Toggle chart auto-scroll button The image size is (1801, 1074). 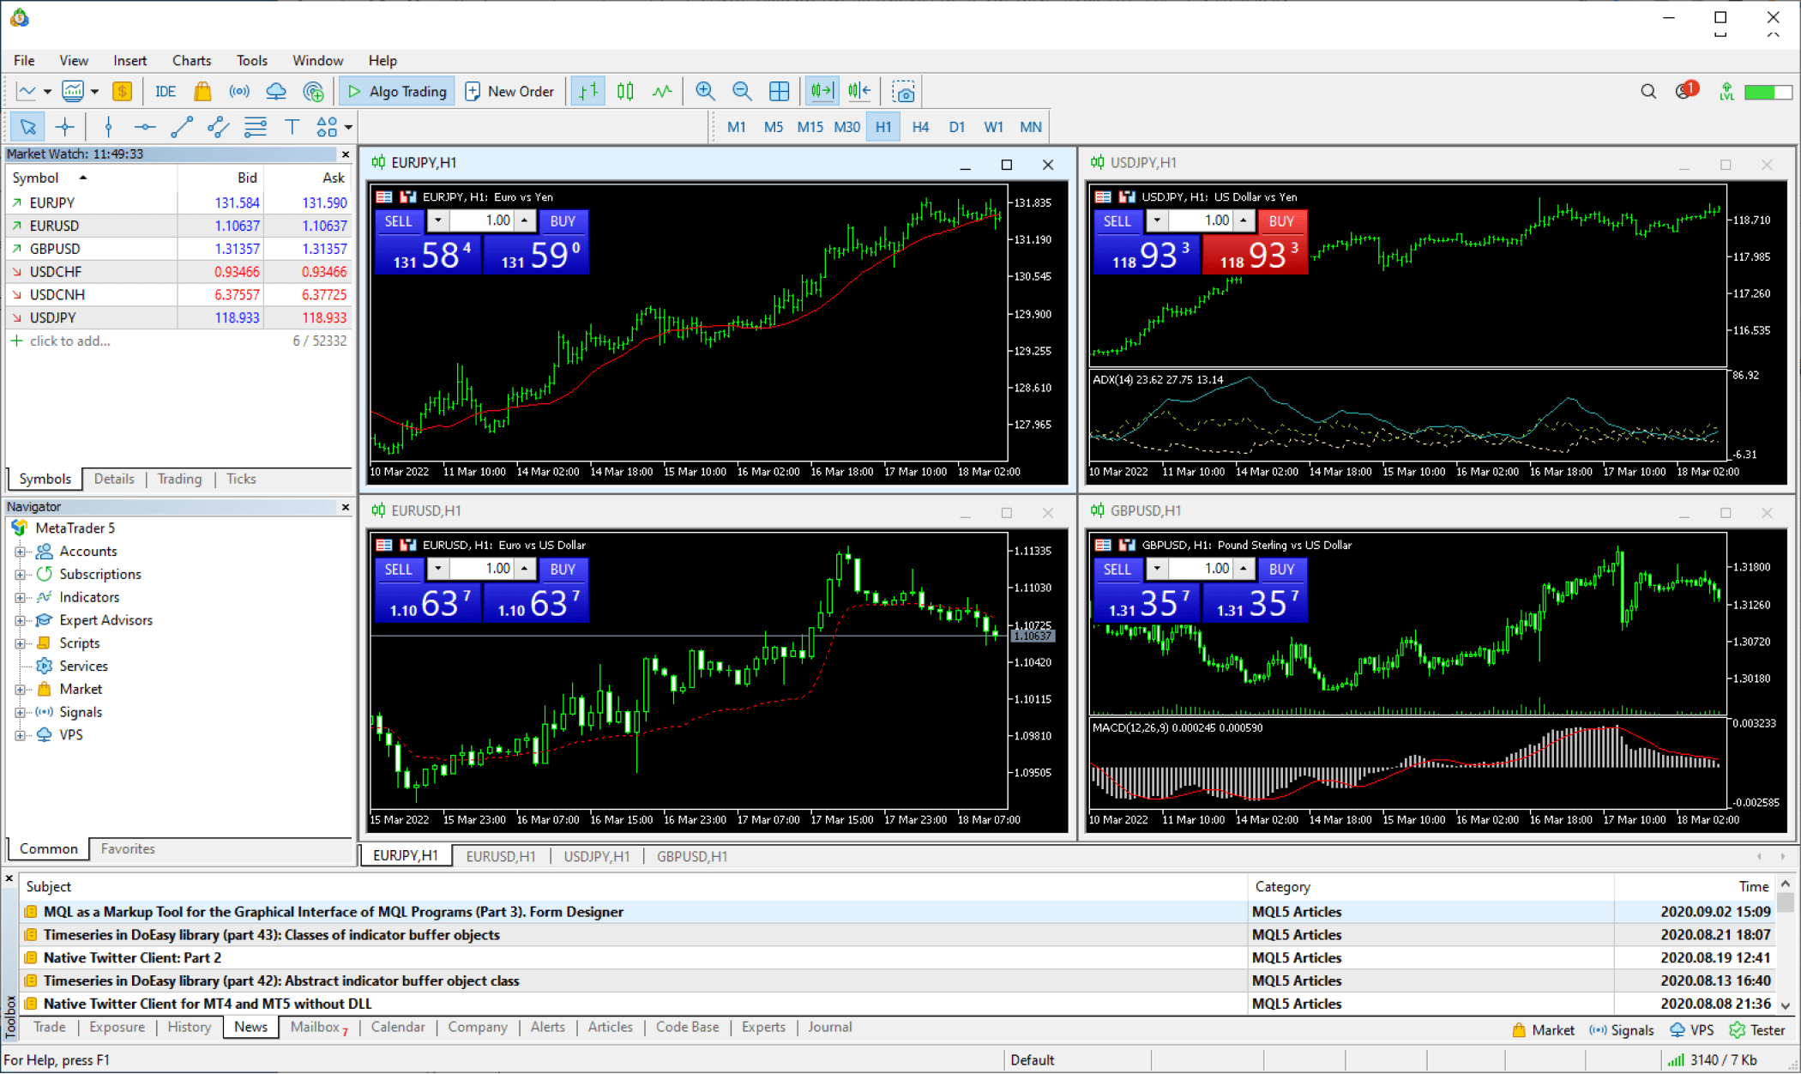point(822,91)
